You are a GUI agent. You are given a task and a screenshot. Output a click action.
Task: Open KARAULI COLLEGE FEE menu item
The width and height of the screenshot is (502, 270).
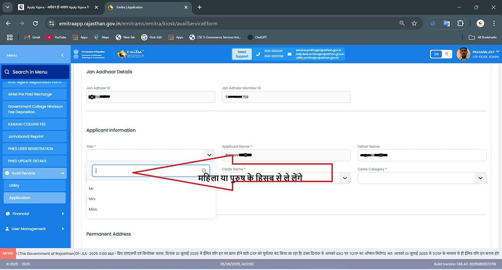[35, 124]
